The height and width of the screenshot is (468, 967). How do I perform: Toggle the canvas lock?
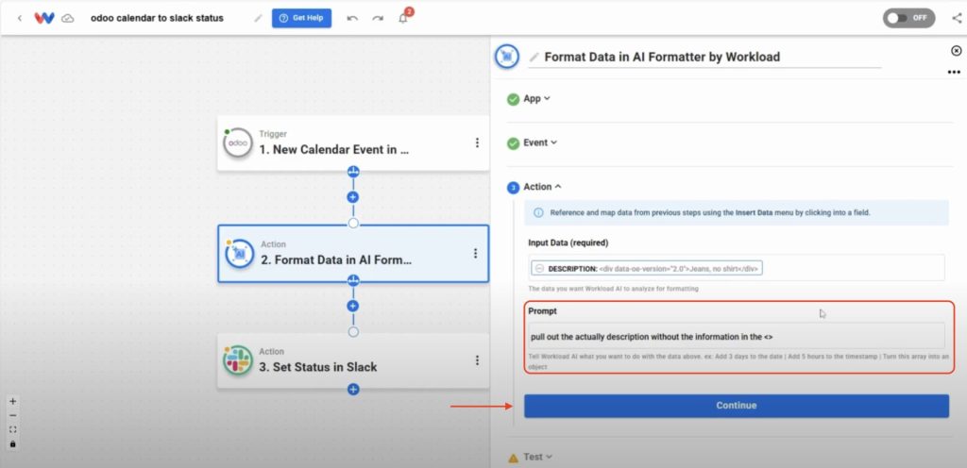13,444
